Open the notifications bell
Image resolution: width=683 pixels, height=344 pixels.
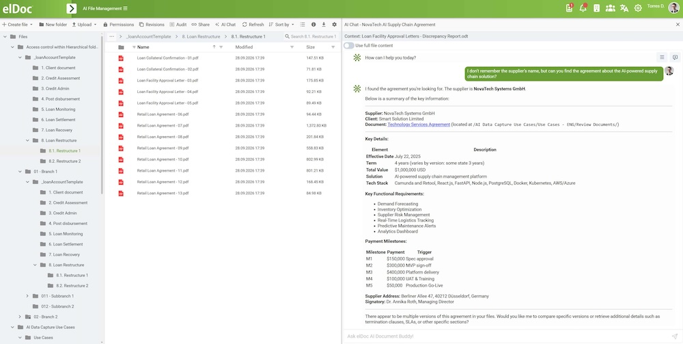[583, 8]
